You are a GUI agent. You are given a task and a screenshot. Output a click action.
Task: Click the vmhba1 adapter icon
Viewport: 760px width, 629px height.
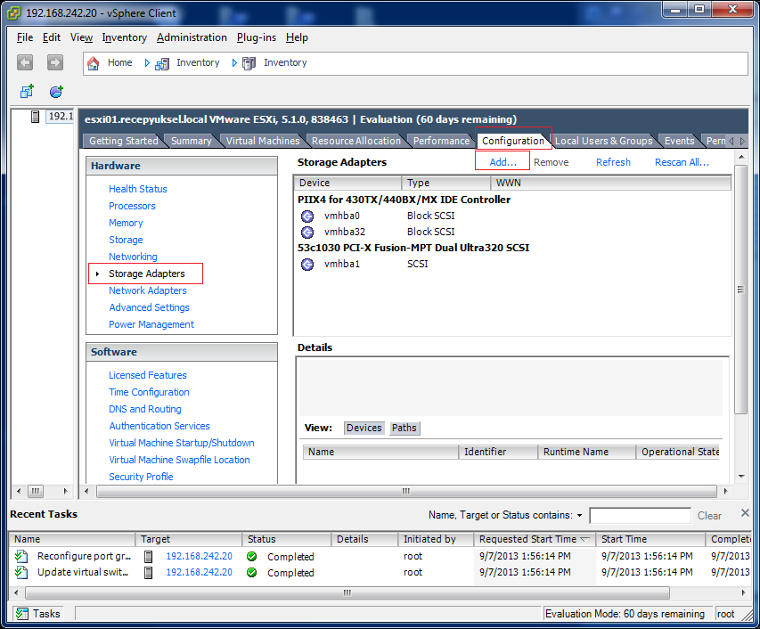click(x=307, y=264)
